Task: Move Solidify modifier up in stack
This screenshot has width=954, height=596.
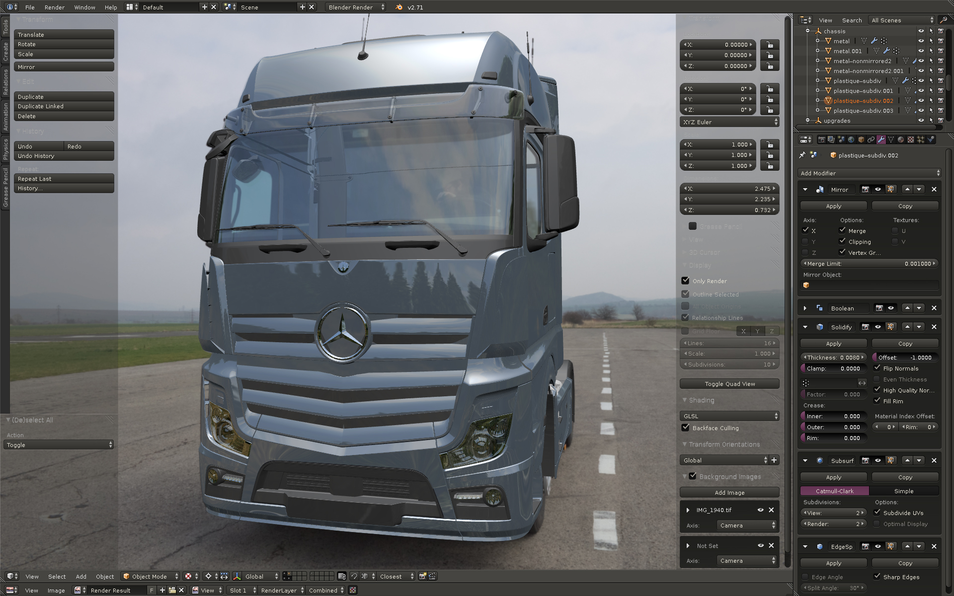Action: point(907,327)
